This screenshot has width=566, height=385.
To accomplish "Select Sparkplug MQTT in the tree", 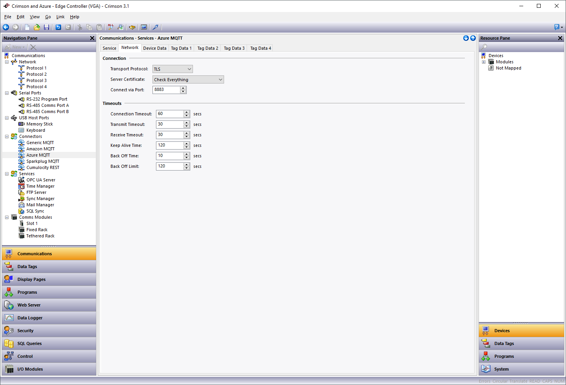I will 43,161.
